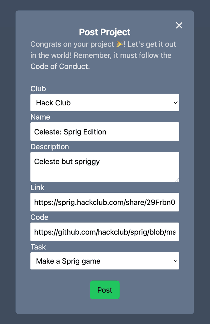Click the chevron arrow in Task dropdown
Image resolution: width=210 pixels, height=324 pixels.
(175, 261)
